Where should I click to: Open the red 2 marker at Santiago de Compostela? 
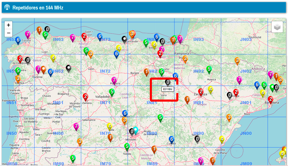pos(20,59)
